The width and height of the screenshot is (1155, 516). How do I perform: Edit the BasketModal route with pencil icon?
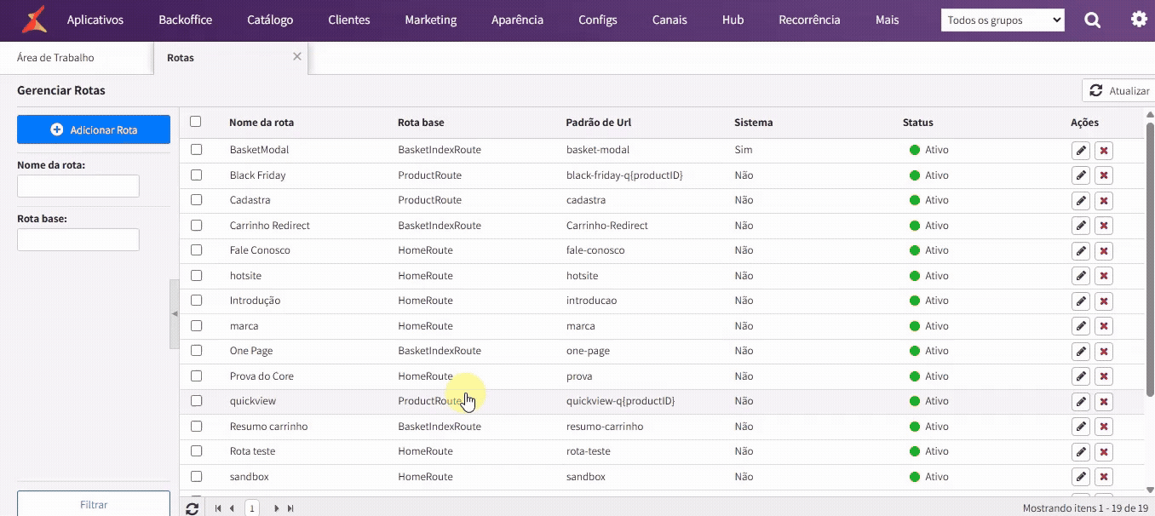click(x=1080, y=151)
